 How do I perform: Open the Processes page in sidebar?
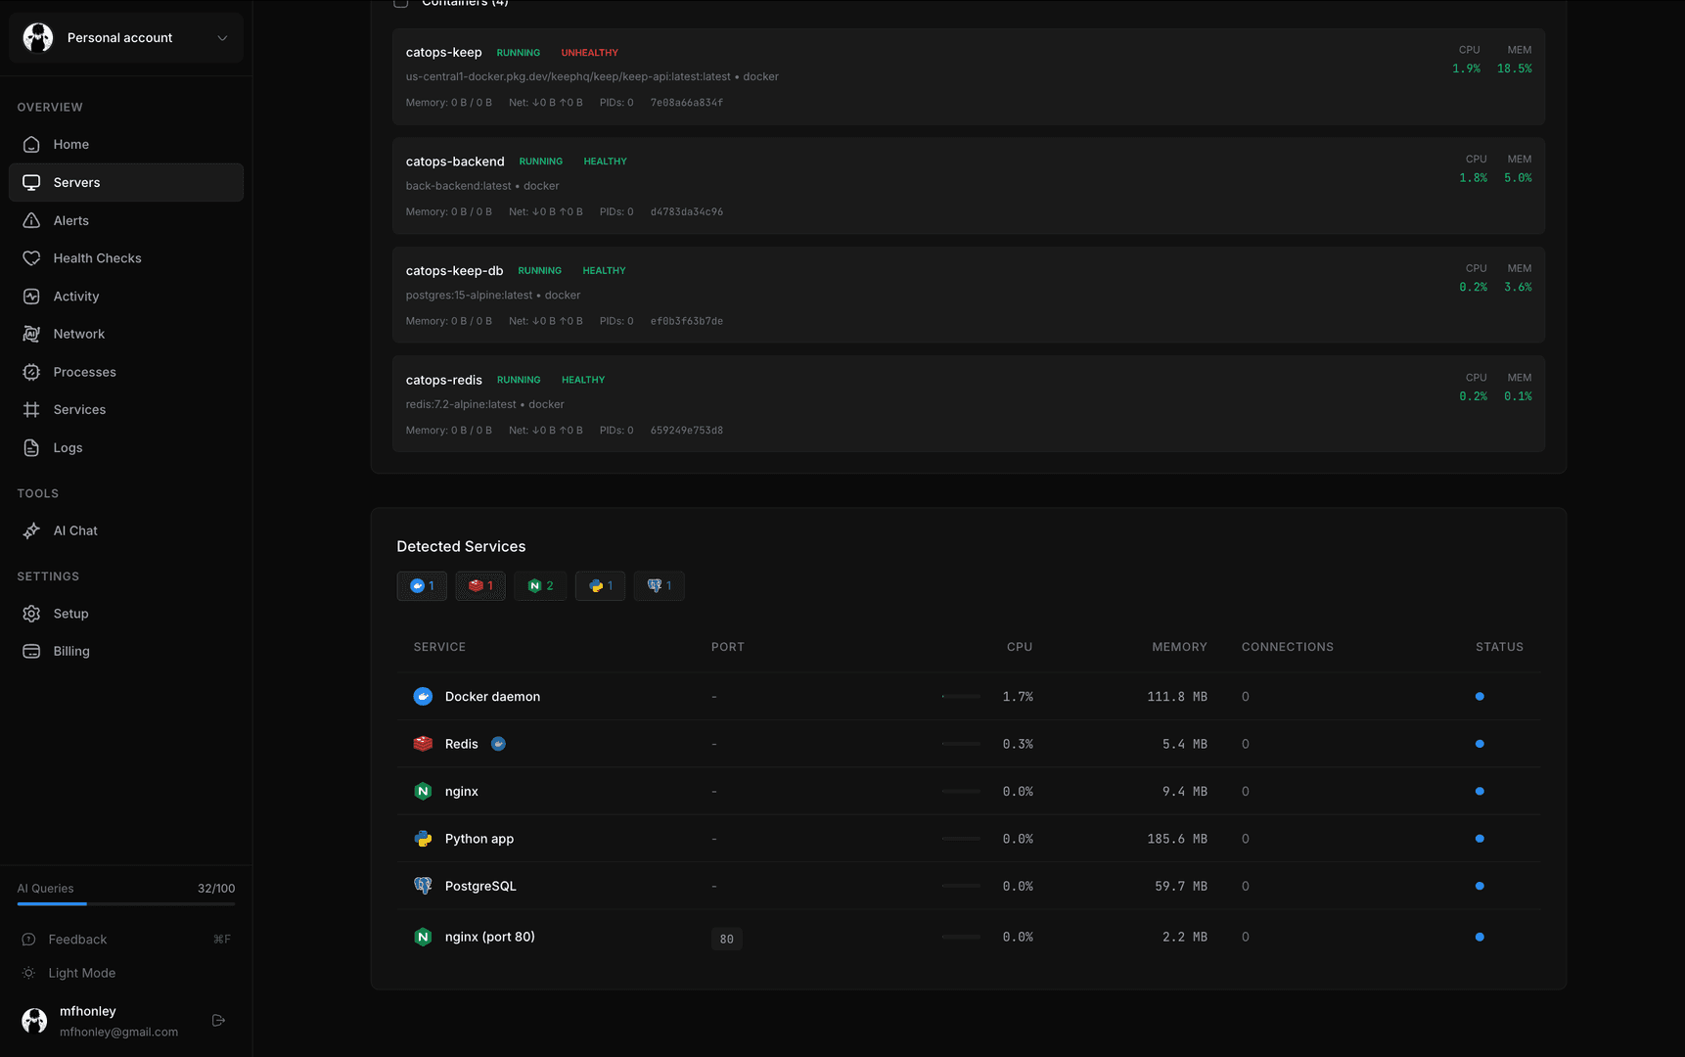click(x=84, y=372)
